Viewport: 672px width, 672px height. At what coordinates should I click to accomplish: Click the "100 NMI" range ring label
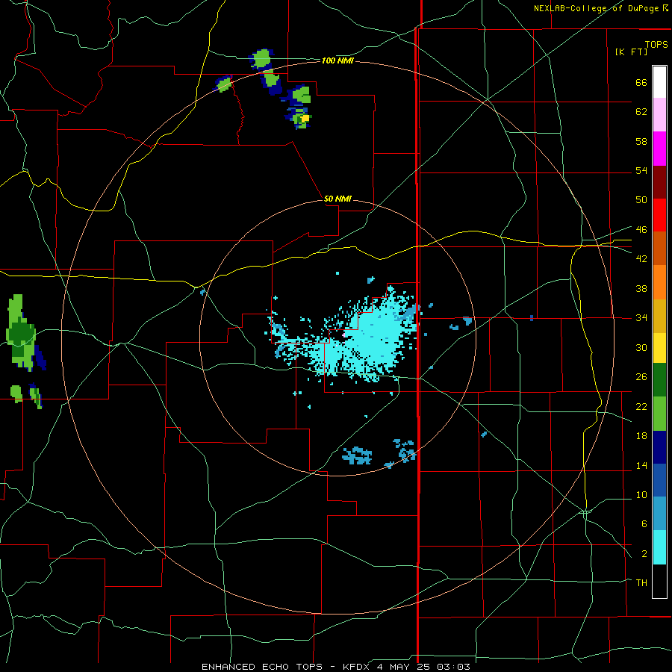pos(337,61)
